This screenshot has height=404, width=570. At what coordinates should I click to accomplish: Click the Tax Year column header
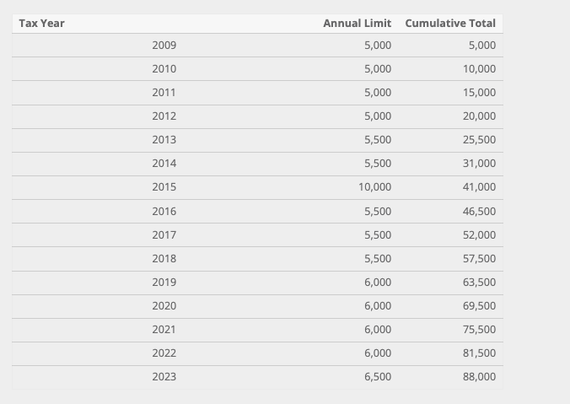point(42,23)
